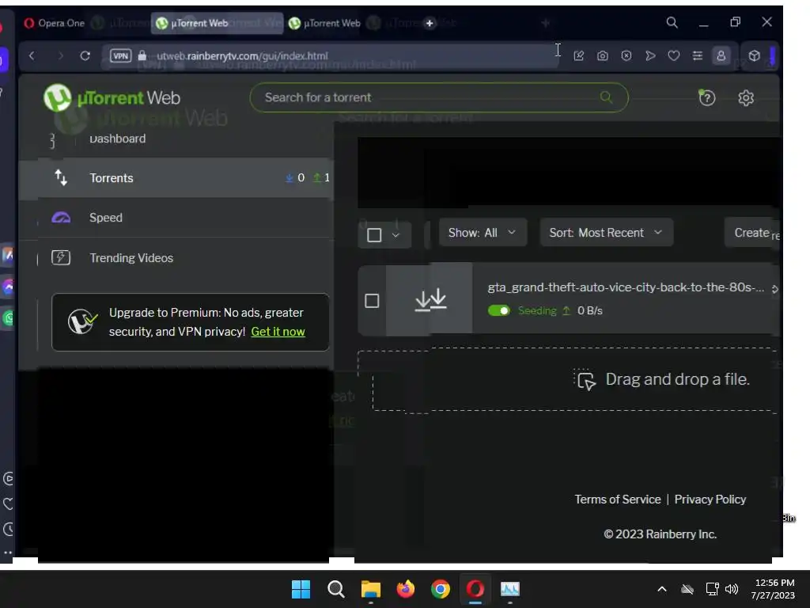Open the select-all dropdown arrow
Image resolution: width=810 pixels, height=608 pixels.
tap(396, 235)
